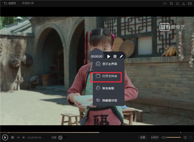Enter fullscreen with the bottom-right icon

[190, 137]
